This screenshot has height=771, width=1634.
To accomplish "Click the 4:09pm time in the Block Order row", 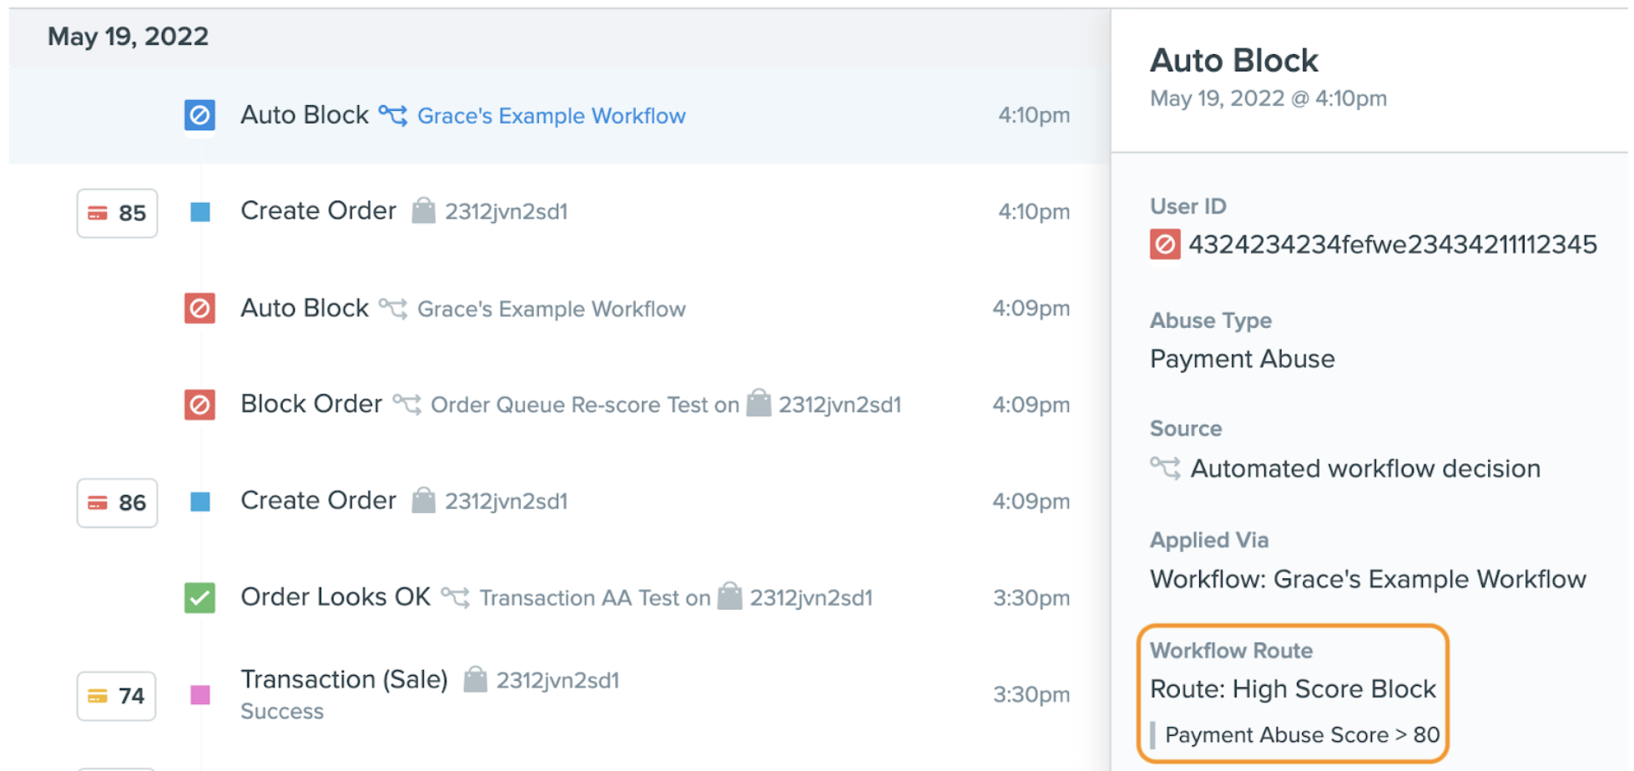I will click(x=1031, y=405).
